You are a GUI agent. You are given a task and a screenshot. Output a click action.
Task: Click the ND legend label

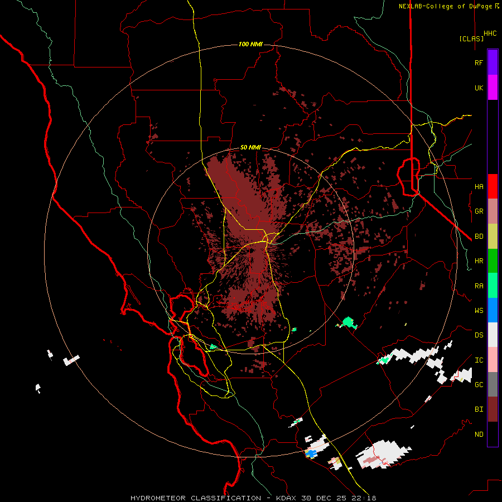click(x=479, y=435)
